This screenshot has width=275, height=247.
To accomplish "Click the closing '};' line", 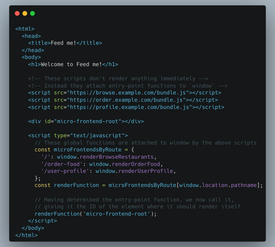I will pyautogui.click(x=38, y=178).
